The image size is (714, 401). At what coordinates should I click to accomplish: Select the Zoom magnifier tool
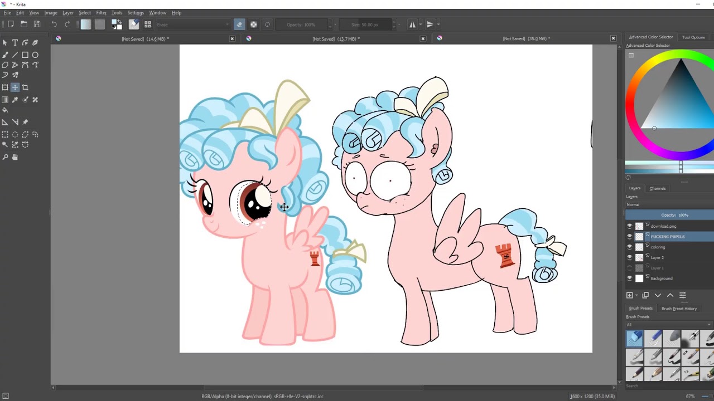[5, 158]
